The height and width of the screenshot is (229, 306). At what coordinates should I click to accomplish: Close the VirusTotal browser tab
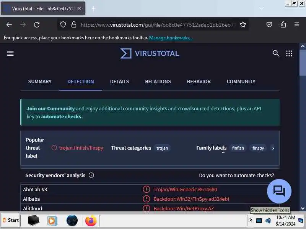click(x=79, y=8)
